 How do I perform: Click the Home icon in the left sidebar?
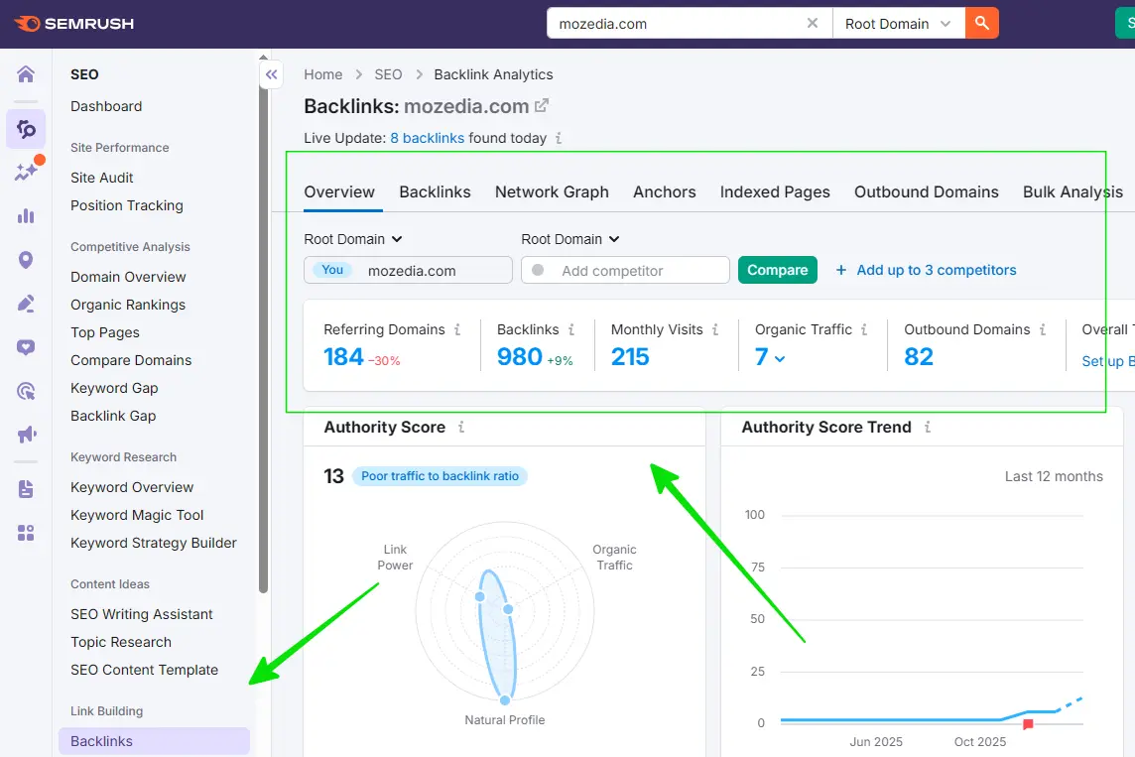point(25,73)
